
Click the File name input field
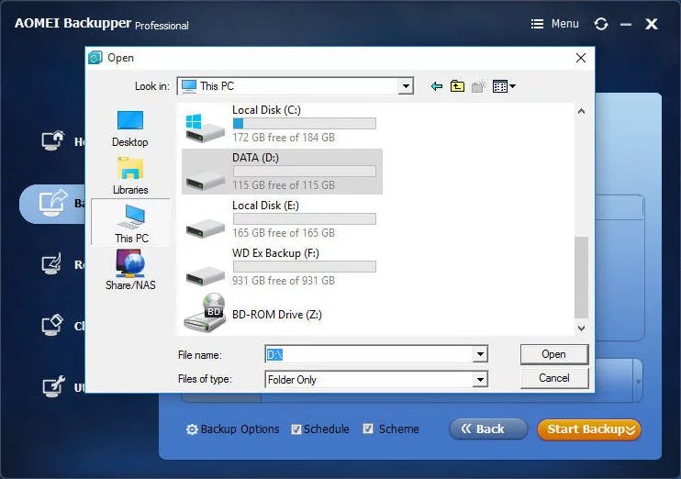coord(369,354)
